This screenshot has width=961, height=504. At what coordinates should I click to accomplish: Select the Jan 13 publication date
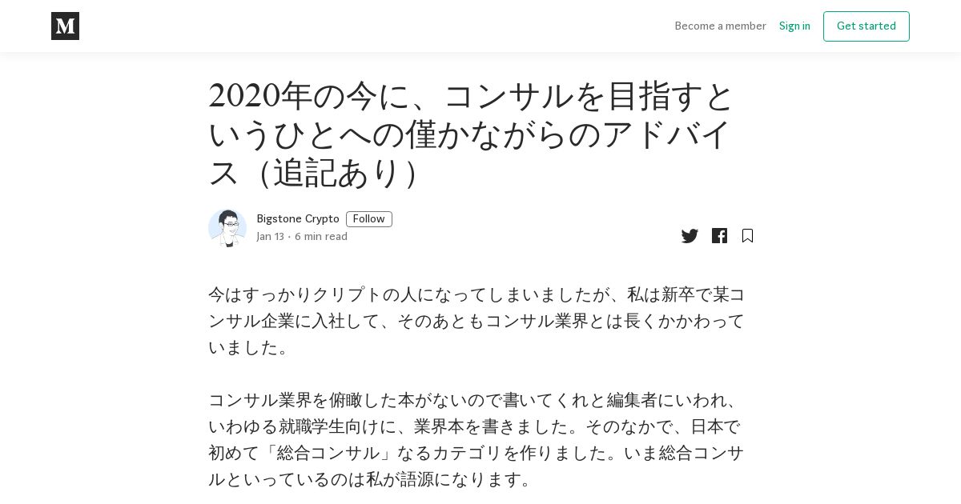point(270,237)
